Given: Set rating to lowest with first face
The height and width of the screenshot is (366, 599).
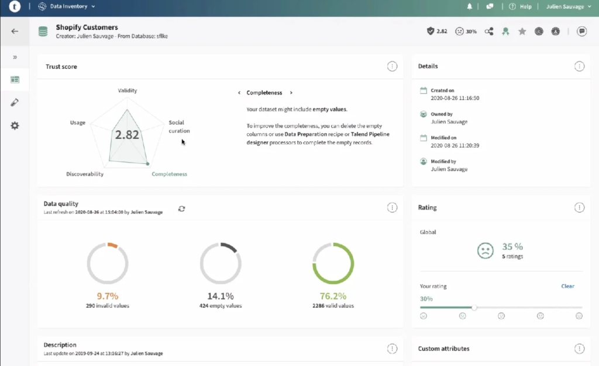Looking at the screenshot, I should click(424, 316).
